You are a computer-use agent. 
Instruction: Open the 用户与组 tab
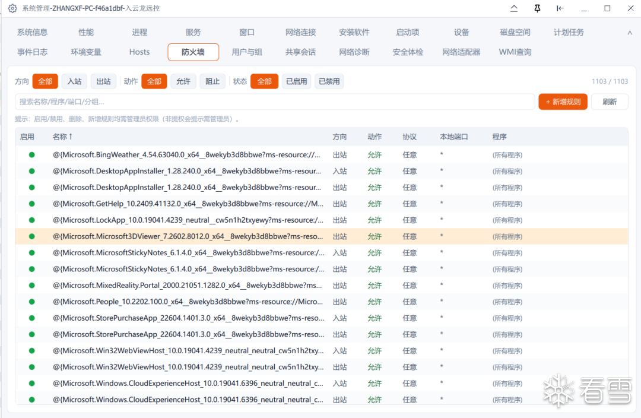click(x=247, y=52)
